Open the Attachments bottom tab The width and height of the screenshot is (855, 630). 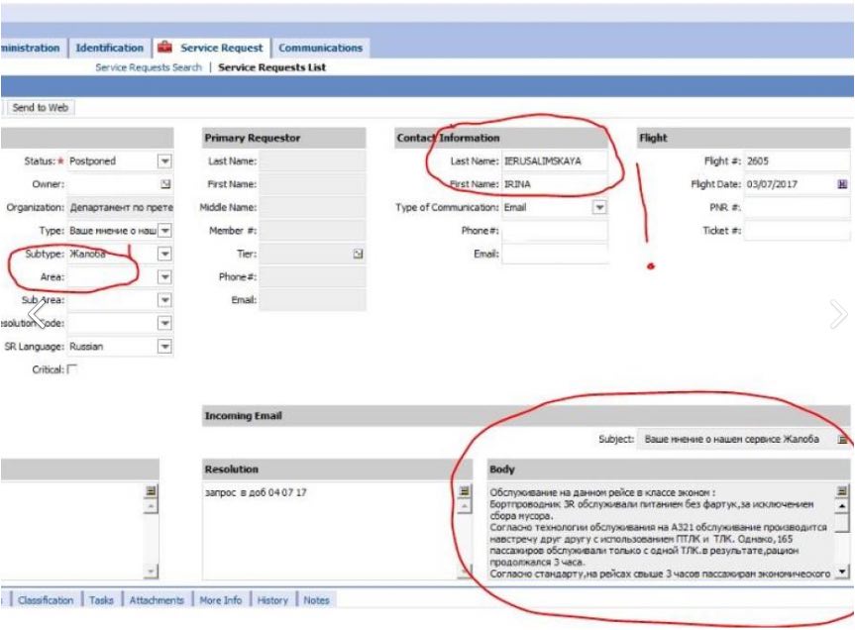(157, 600)
